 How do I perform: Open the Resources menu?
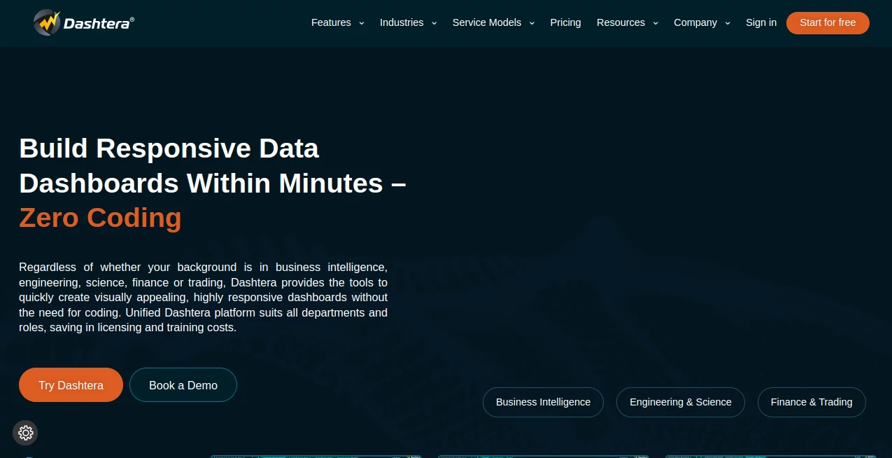[621, 22]
